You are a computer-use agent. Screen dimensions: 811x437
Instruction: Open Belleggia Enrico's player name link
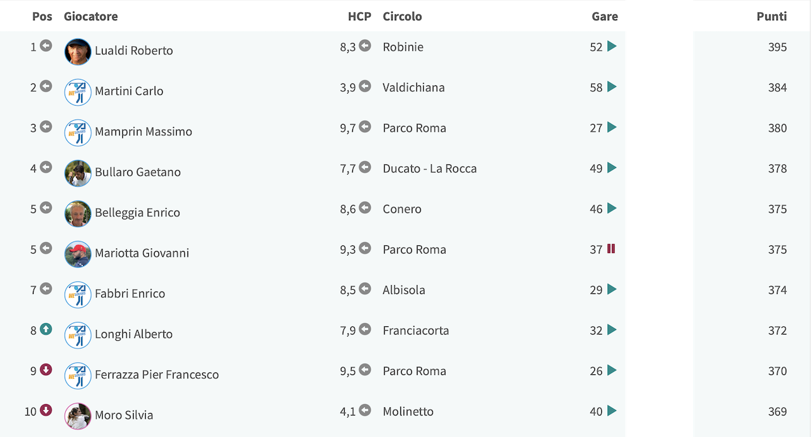[x=137, y=212]
